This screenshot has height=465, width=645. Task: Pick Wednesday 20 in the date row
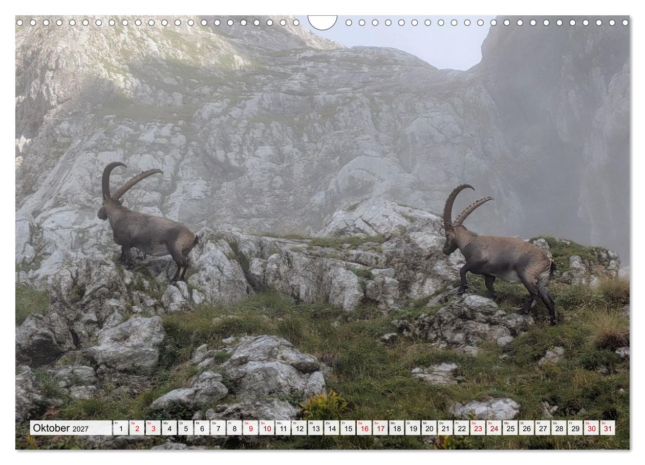(429, 428)
